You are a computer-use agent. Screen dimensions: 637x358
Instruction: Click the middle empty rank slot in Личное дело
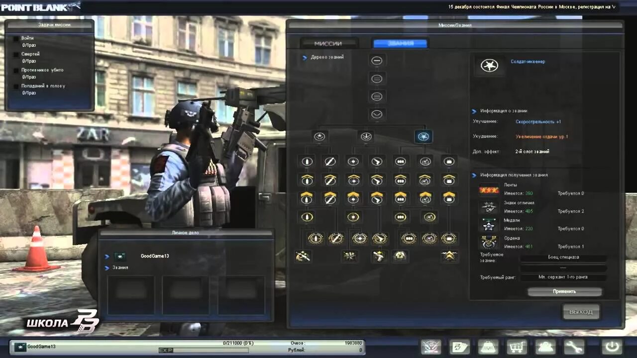click(x=186, y=294)
